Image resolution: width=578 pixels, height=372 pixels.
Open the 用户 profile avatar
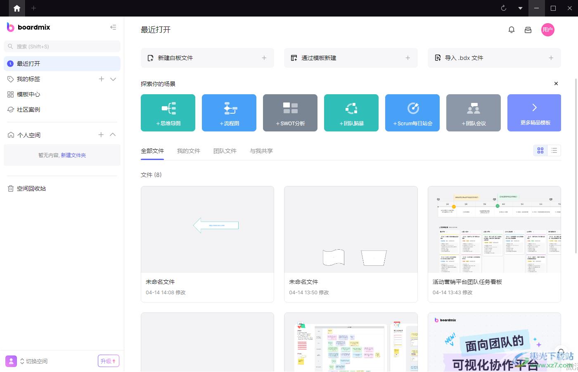click(x=548, y=30)
